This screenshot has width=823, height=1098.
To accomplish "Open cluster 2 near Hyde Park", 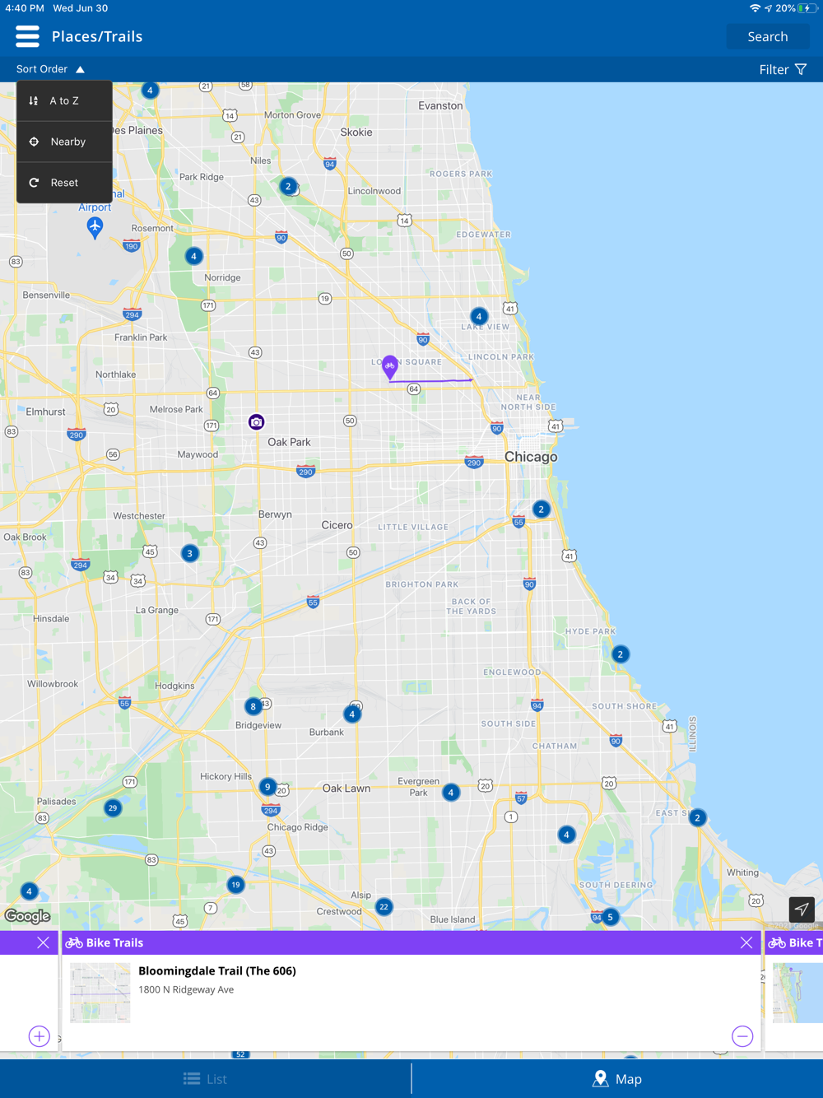I will [621, 654].
